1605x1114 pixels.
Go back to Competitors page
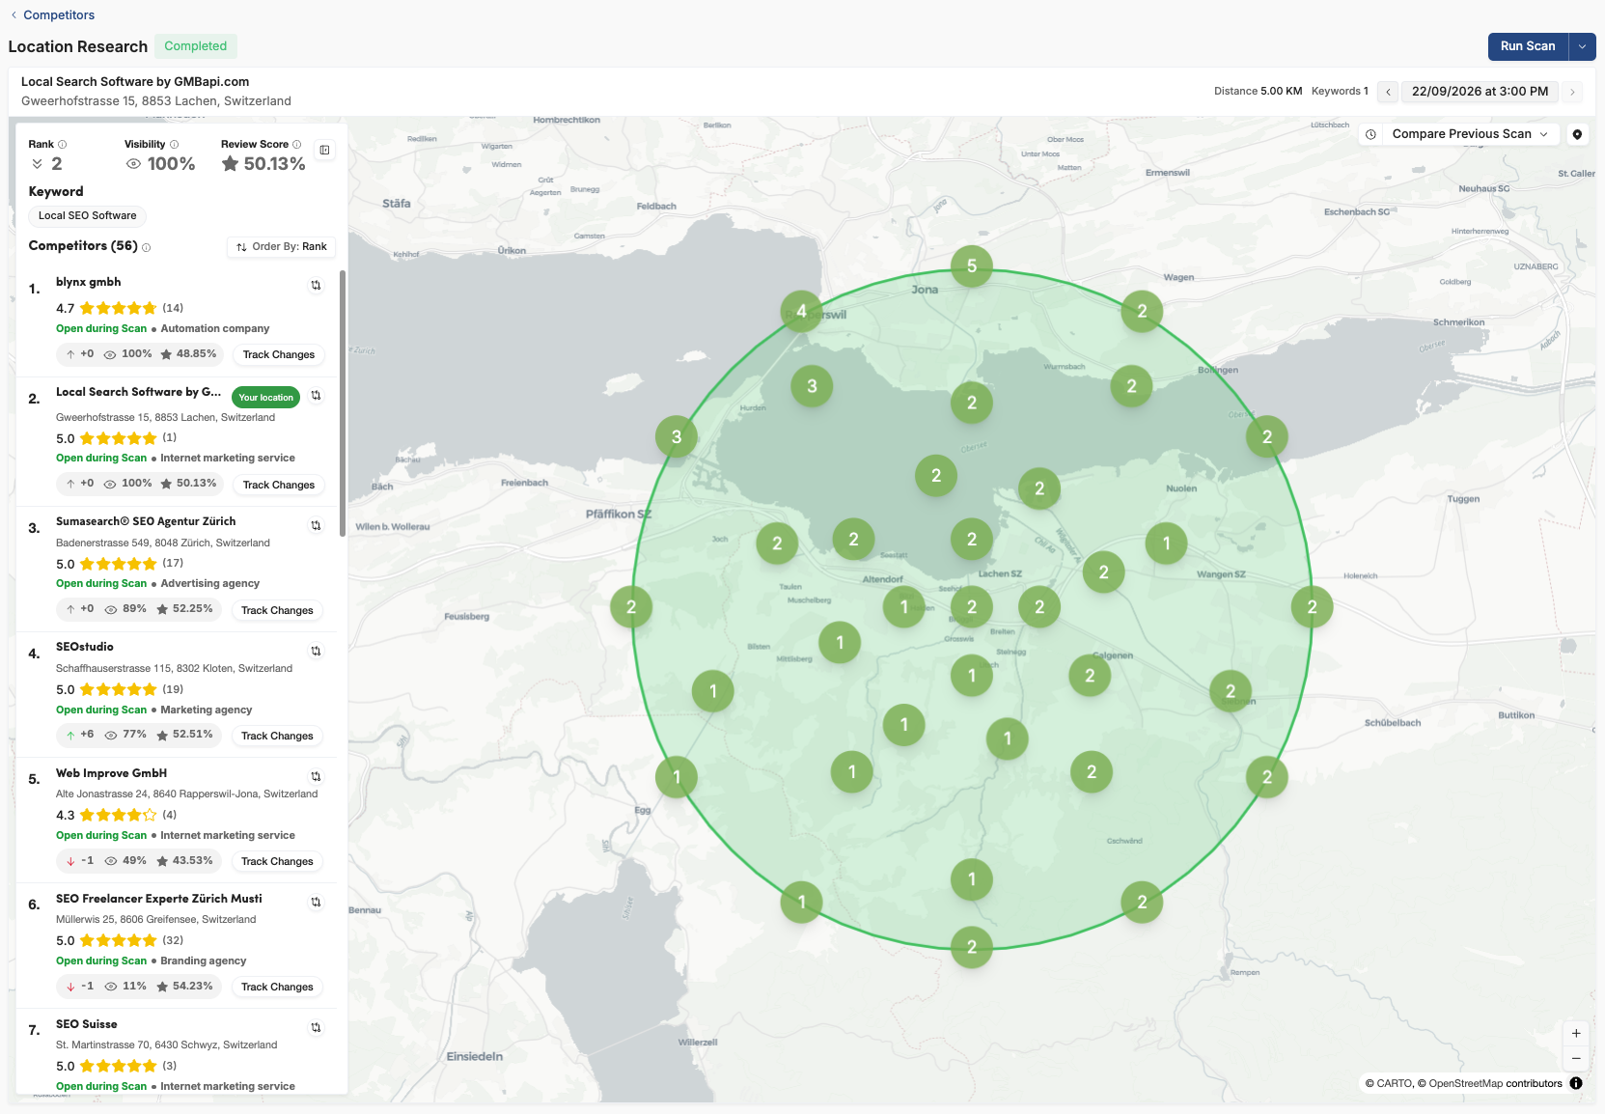(x=52, y=15)
